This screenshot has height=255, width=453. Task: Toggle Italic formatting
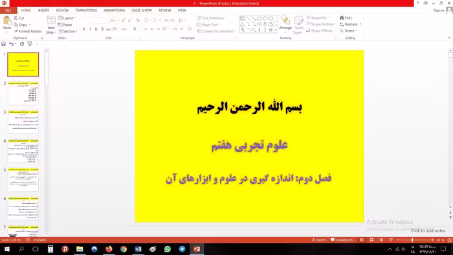click(90, 29)
